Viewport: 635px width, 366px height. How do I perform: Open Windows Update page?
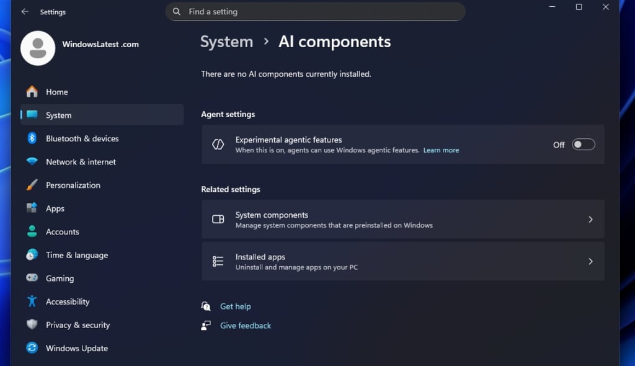102,348
